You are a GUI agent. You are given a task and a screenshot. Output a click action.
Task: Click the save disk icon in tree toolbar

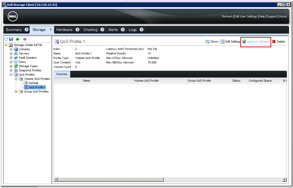[x=11, y=39]
